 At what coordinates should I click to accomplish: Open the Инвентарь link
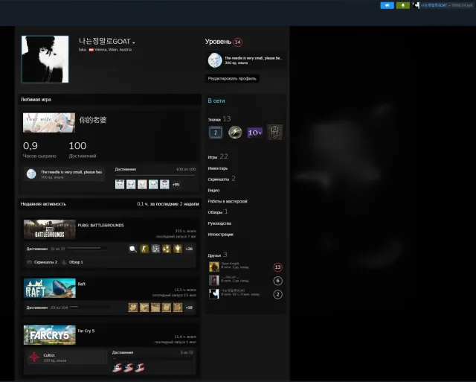(x=218, y=168)
